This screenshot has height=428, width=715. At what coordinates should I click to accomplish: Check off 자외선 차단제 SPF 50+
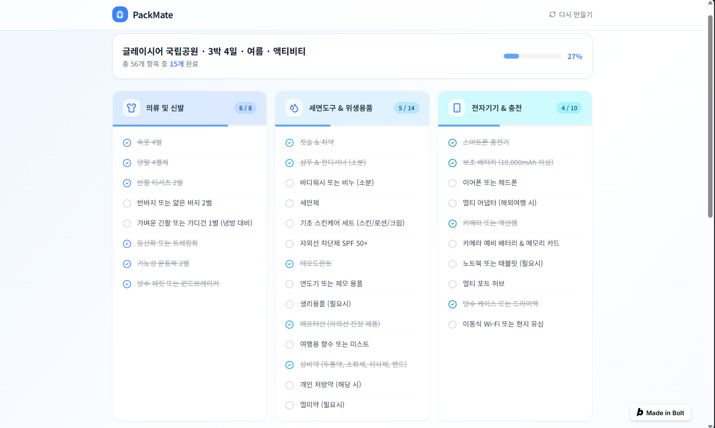(x=289, y=243)
